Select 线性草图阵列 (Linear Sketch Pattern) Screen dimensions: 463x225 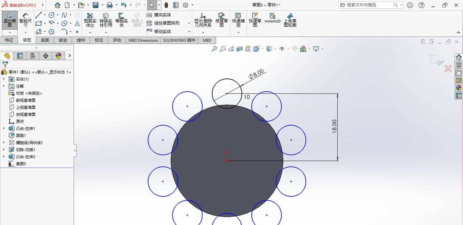coord(160,22)
